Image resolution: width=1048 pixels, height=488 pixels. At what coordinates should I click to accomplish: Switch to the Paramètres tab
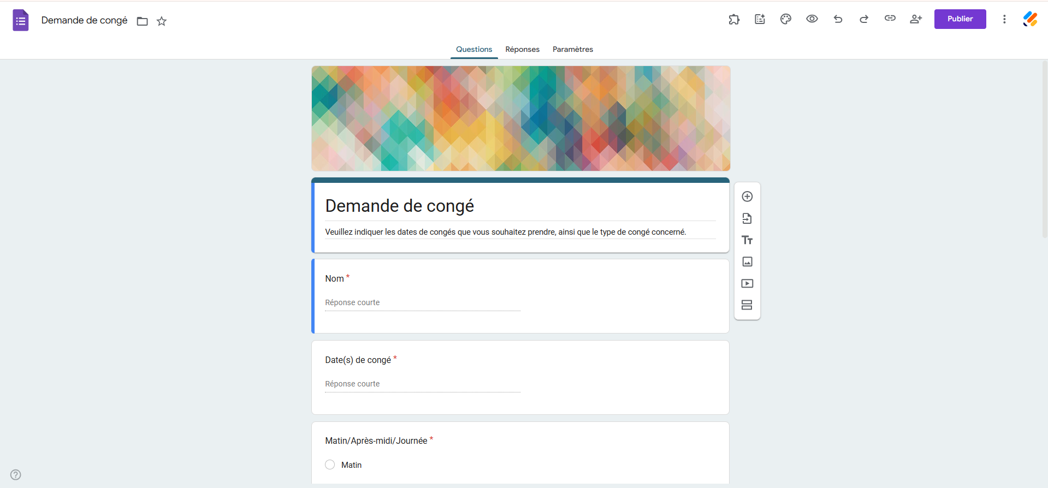click(573, 49)
